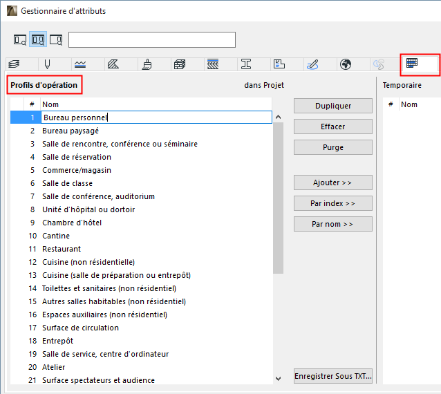Viewport: 441px width, 394px height.
Task: Open the Pens and Colors tab
Action: 55,64
